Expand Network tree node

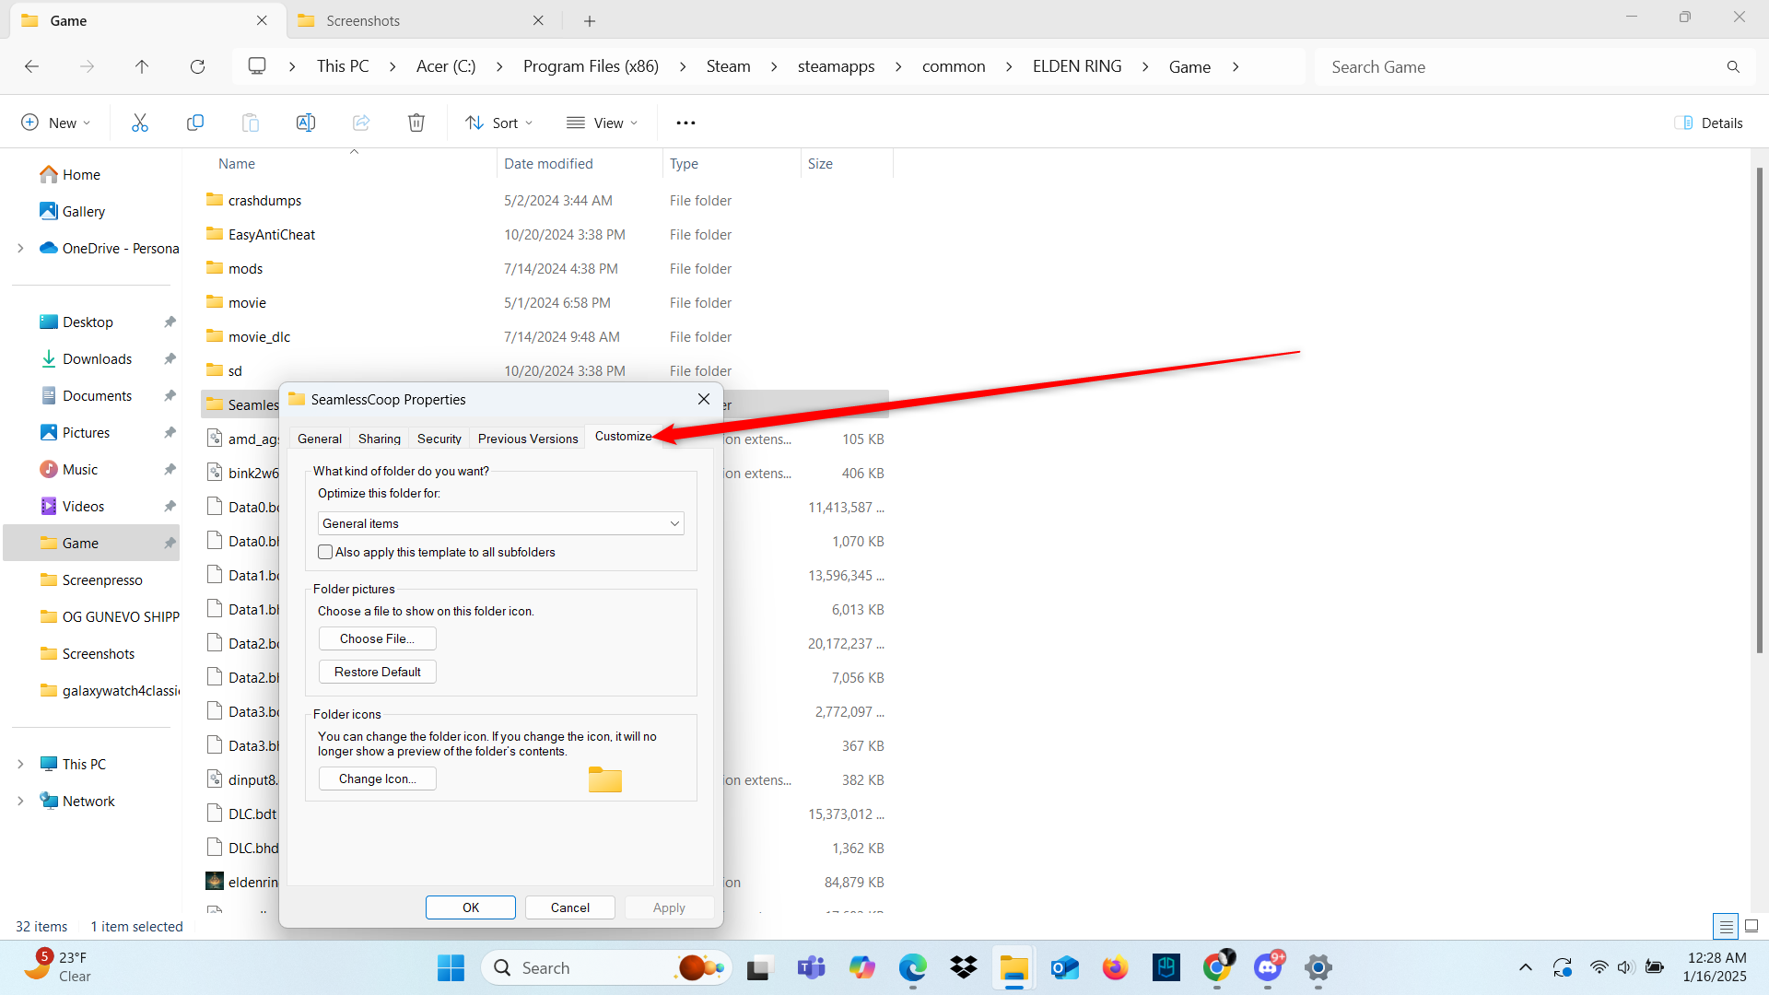(20, 801)
